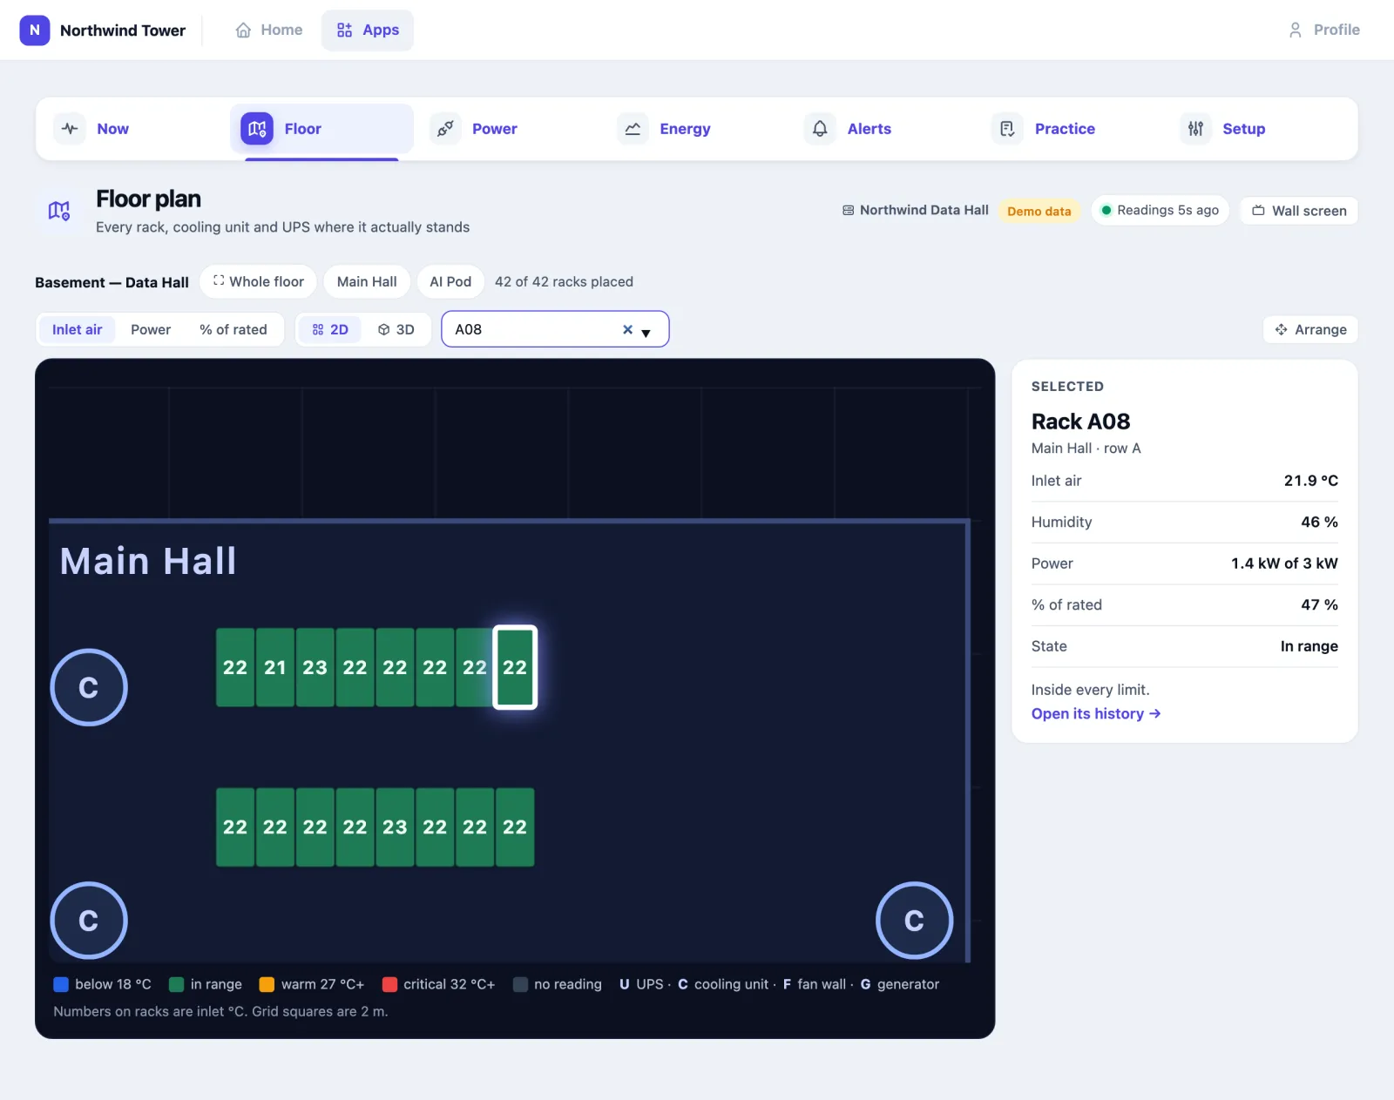Switch the metric to Inlet air
Screen dimensions: 1394x1100
click(77, 330)
